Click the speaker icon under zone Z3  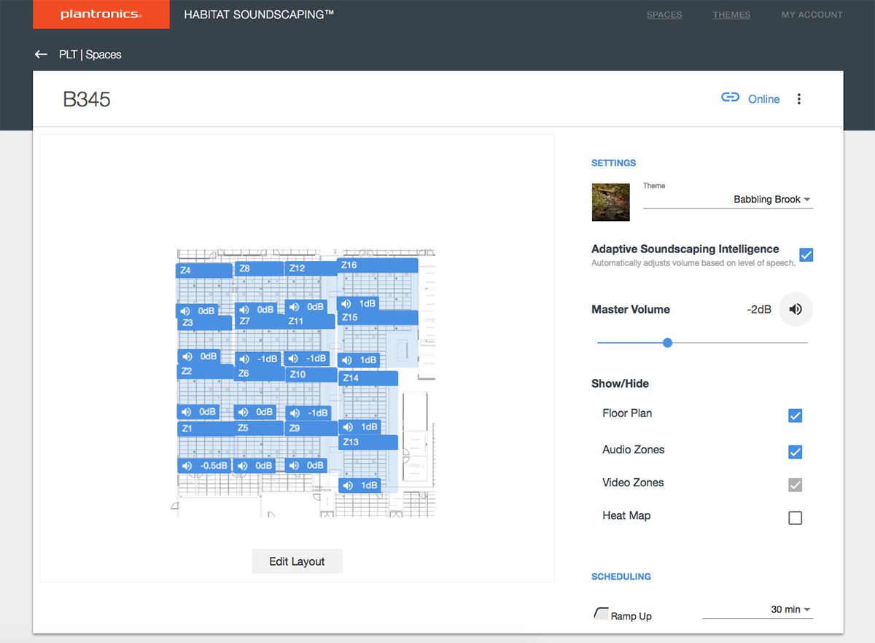[x=187, y=356]
